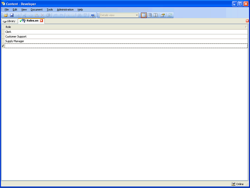Select the vertical split layout icon
This screenshot has height=188, width=250.
155,15
